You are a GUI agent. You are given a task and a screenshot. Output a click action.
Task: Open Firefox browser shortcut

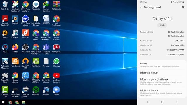click(x=15, y=48)
